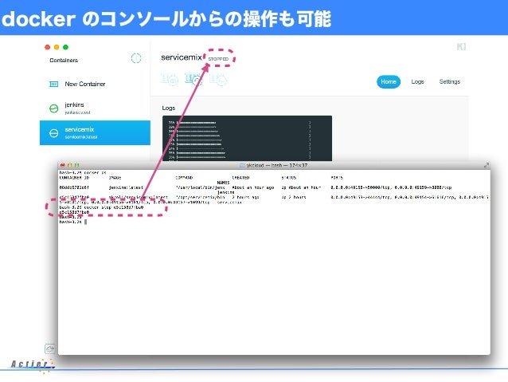Click the Kitematic K logo at window corner
Image resolution: width=508 pixels, height=382 pixels.
pyautogui.click(x=461, y=47)
